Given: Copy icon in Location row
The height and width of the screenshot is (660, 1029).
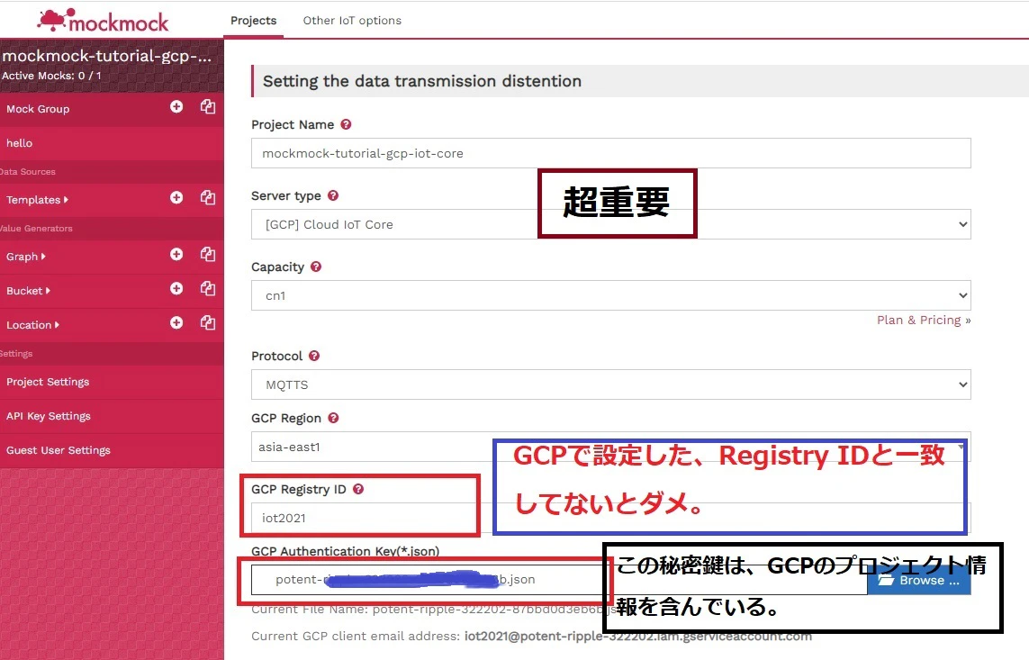Looking at the screenshot, I should 208,322.
